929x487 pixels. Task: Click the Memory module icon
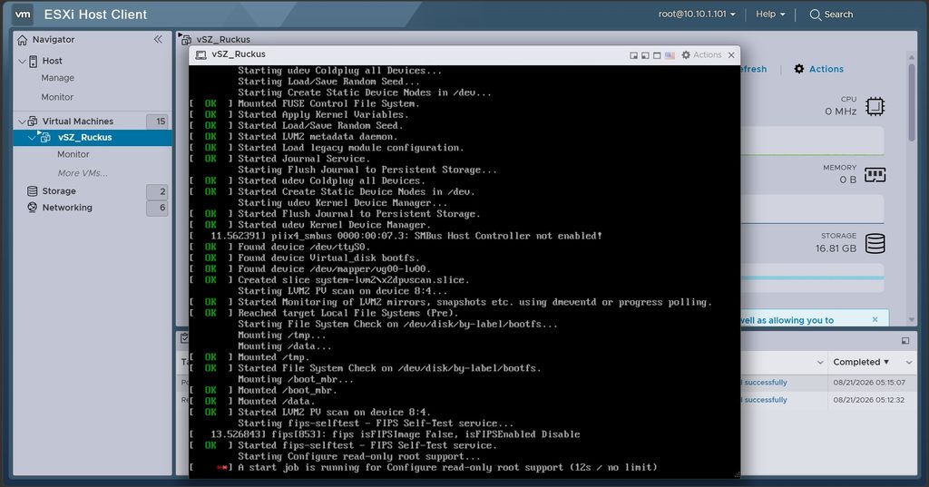(x=875, y=175)
